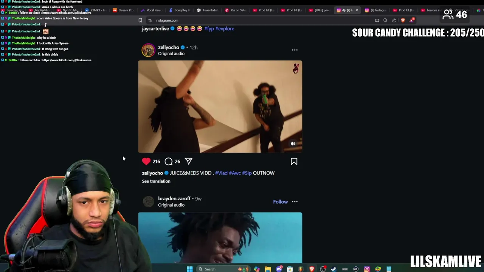Open the #Awc hashtag
Screen dimensions: 484x272
(235, 173)
